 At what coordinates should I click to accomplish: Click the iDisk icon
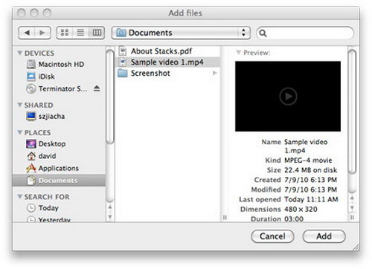[x=31, y=77]
